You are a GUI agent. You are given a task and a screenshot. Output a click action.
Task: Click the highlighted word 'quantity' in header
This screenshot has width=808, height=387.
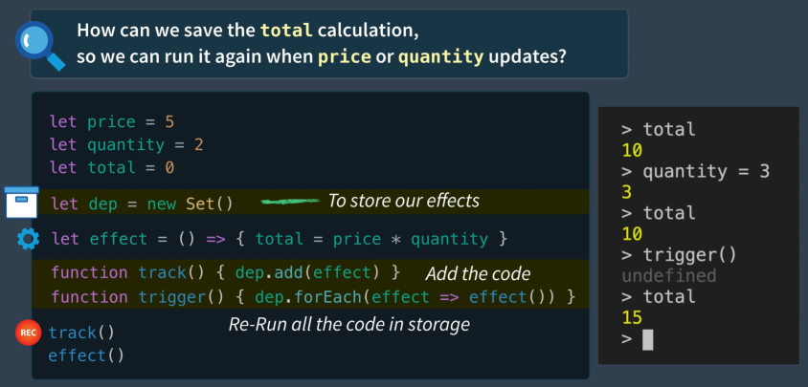[x=440, y=56]
